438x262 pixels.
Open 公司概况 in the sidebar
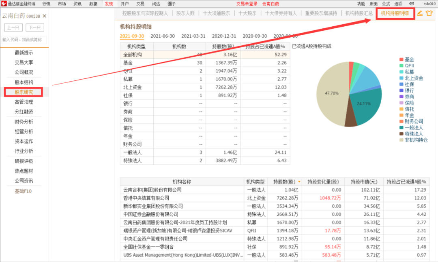click(x=24, y=72)
